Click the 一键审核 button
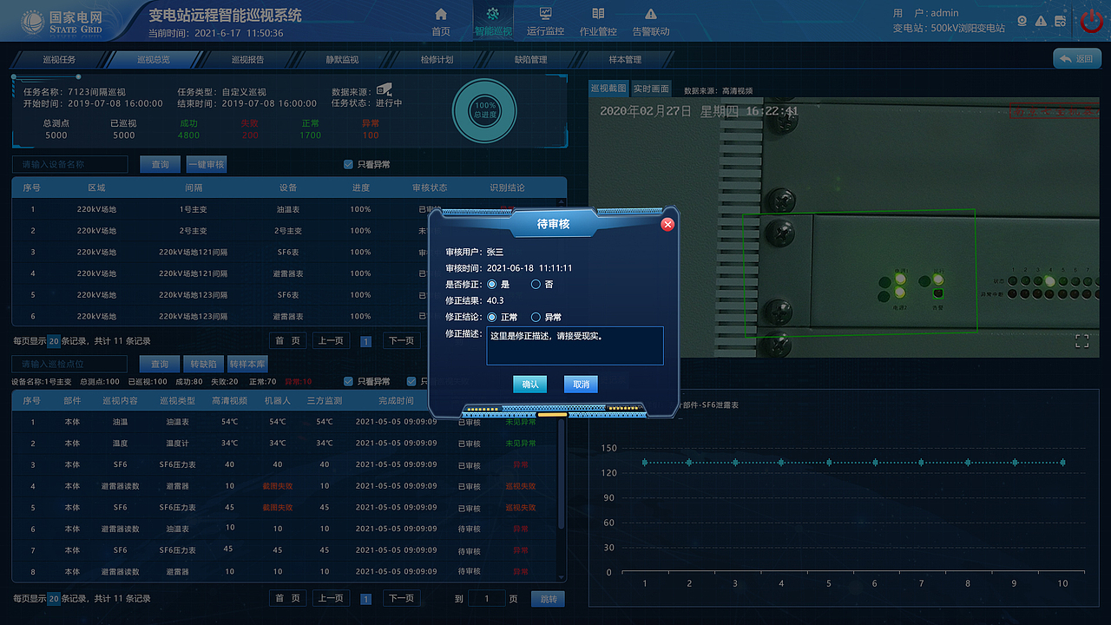This screenshot has width=1111, height=625. (207, 164)
